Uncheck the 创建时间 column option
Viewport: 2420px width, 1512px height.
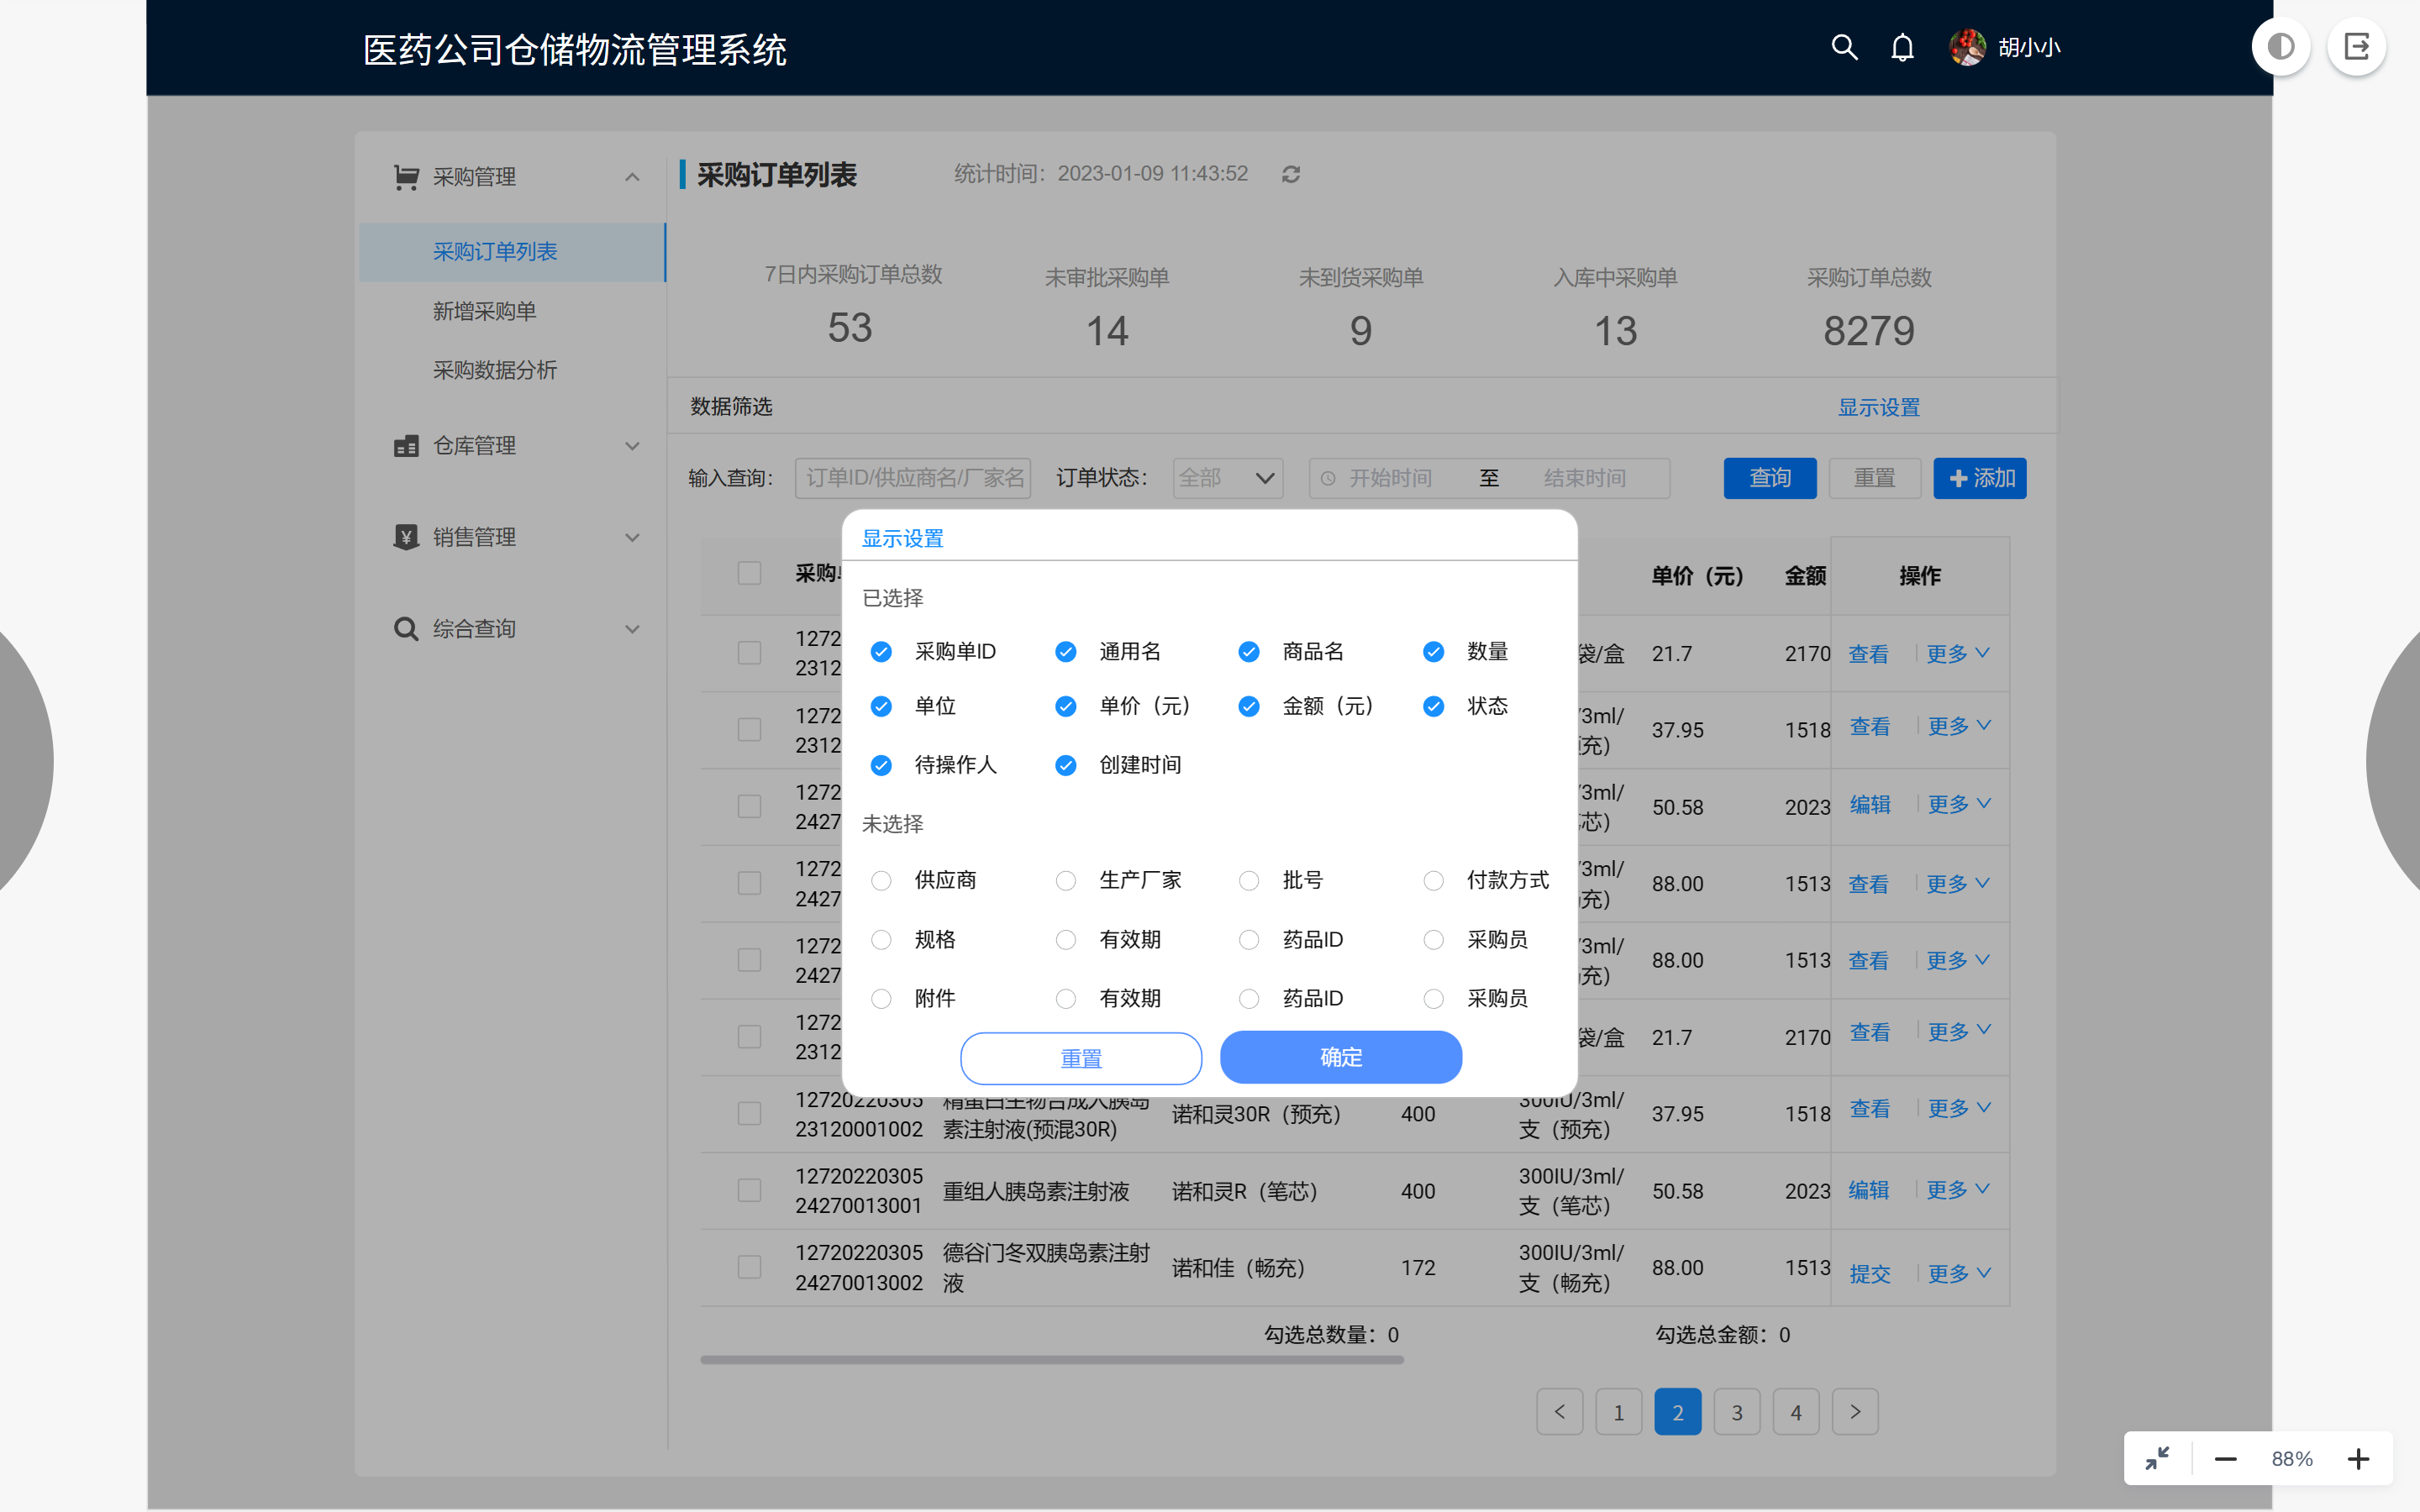coord(1066,766)
